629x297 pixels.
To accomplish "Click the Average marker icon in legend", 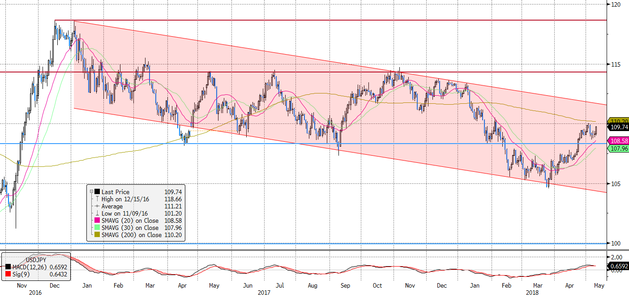I will click(x=97, y=206).
